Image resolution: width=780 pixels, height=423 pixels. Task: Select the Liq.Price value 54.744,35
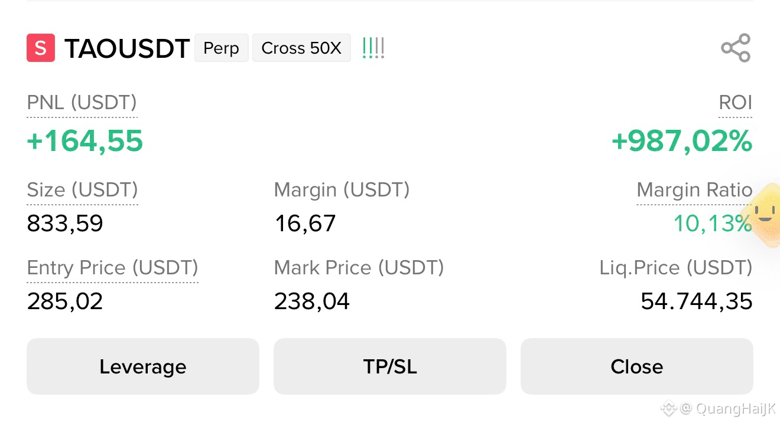pyautogui.click(x=697, y=301)
